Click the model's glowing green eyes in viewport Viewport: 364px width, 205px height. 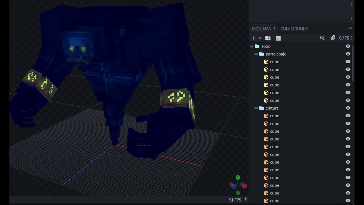point(77,49)
